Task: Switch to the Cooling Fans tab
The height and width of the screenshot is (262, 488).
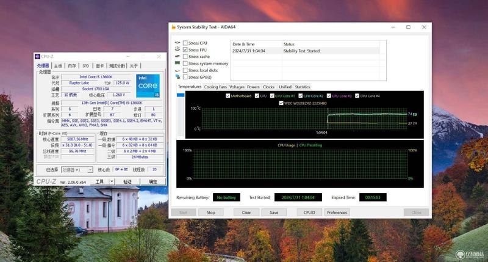Action: click(x=215, y=87)
